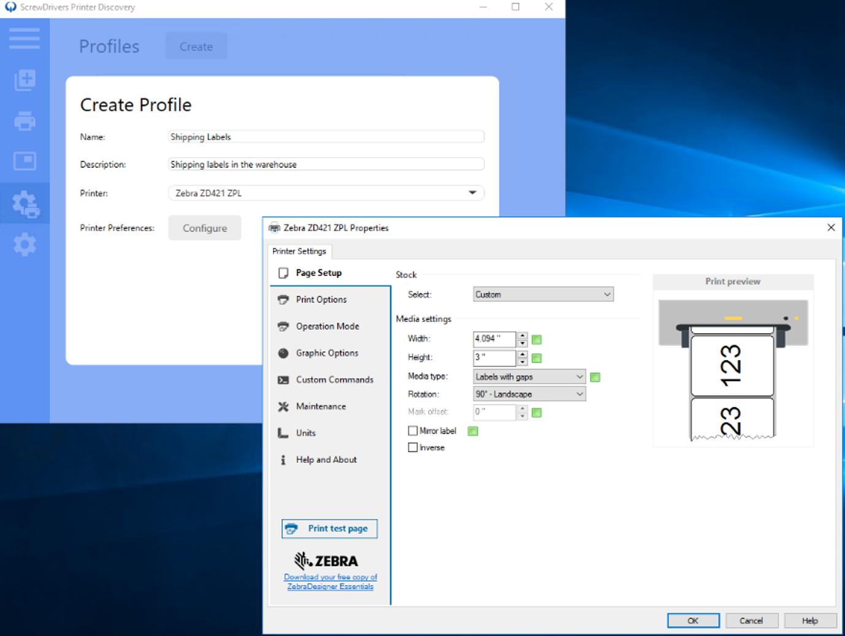Check the Inverse option
The height and width of the screenshot is (636, 845).
413,447
